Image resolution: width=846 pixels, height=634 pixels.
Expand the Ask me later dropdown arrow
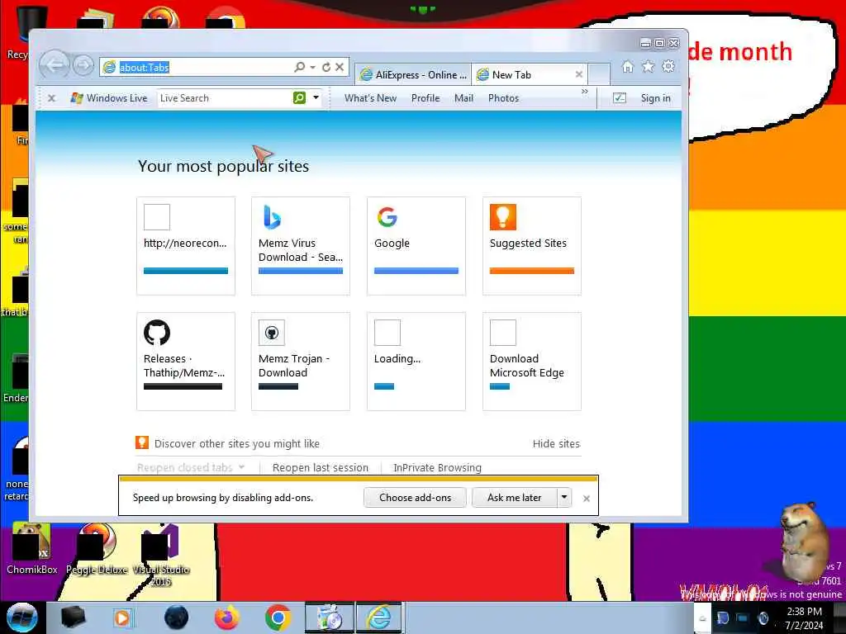pos(563,497)
